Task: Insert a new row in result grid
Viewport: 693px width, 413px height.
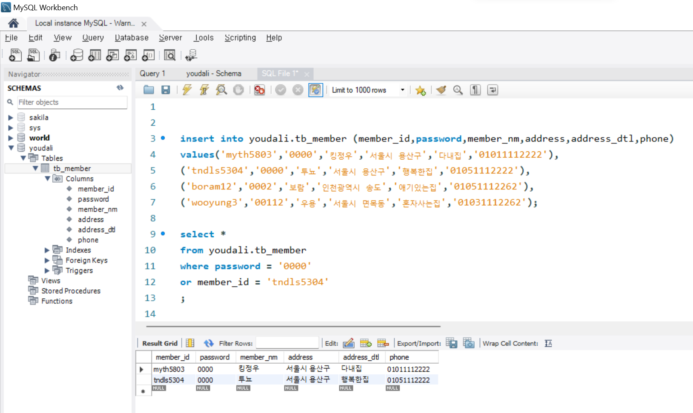Action: 366,343
